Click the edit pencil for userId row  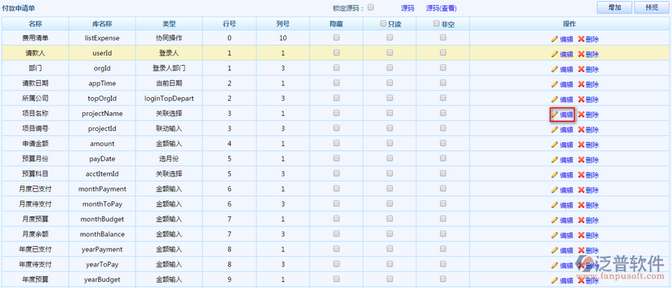pos(555,54)
